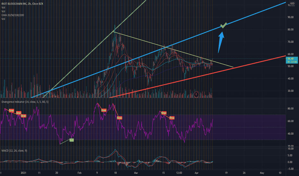The image size is (299, 176).
Task: Click the 90.00 price scale label
Action: (x=291, y=17)
